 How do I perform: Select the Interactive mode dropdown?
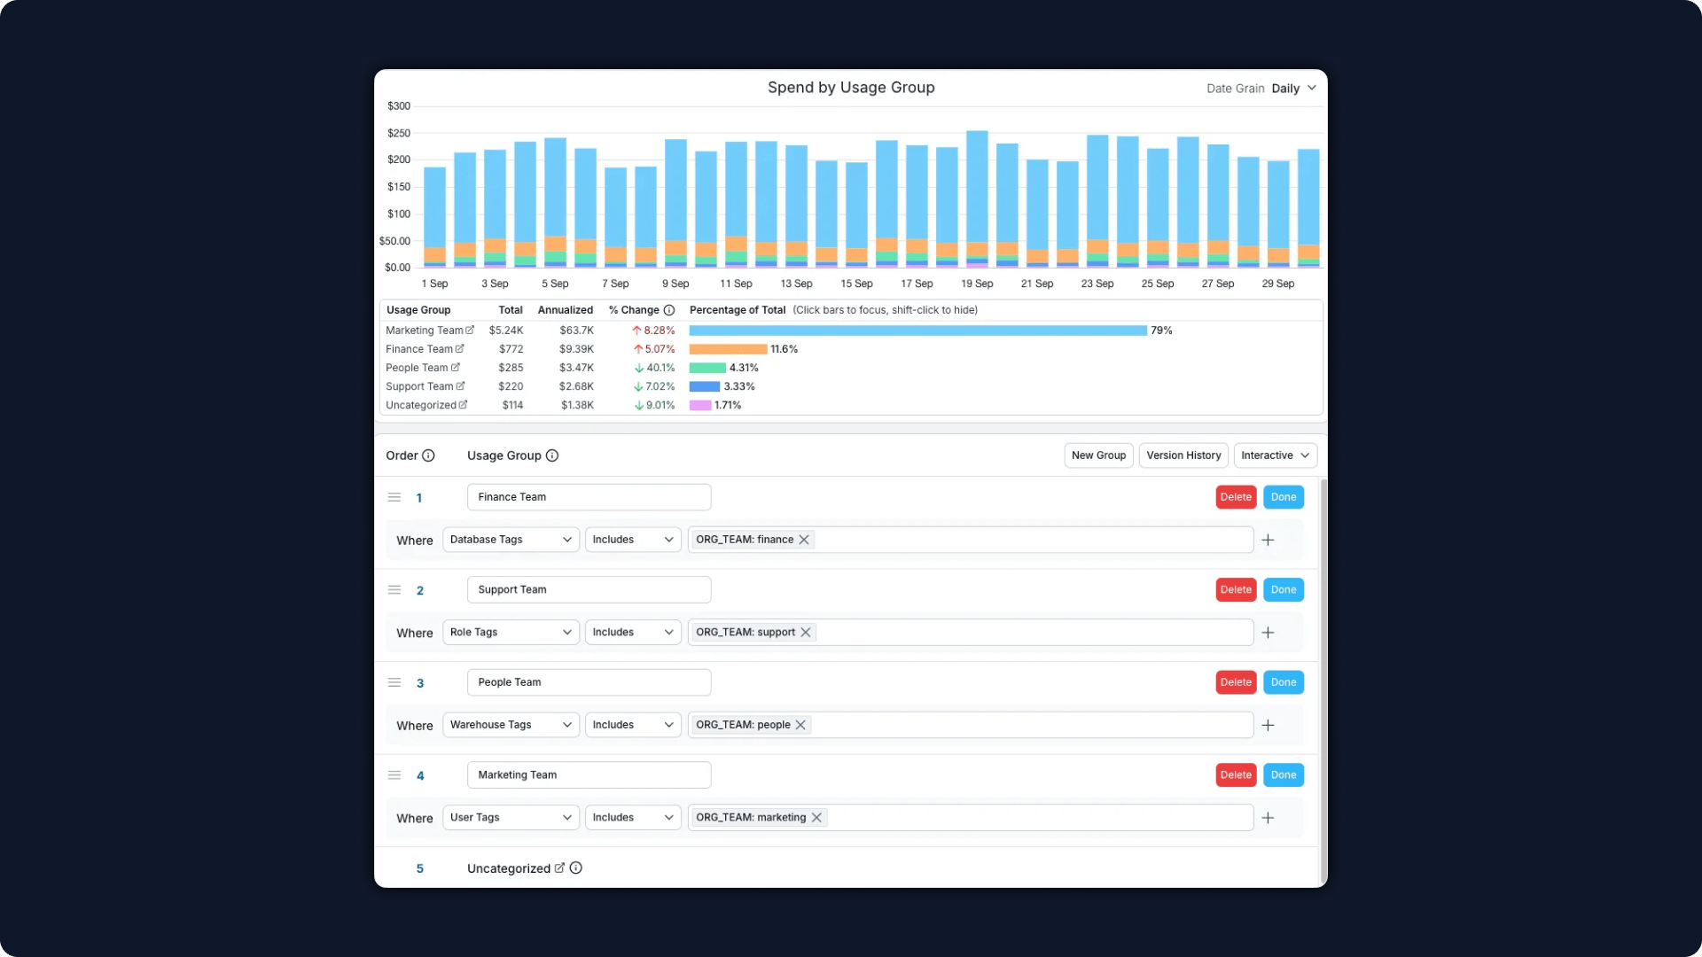tap(1274, 455)
